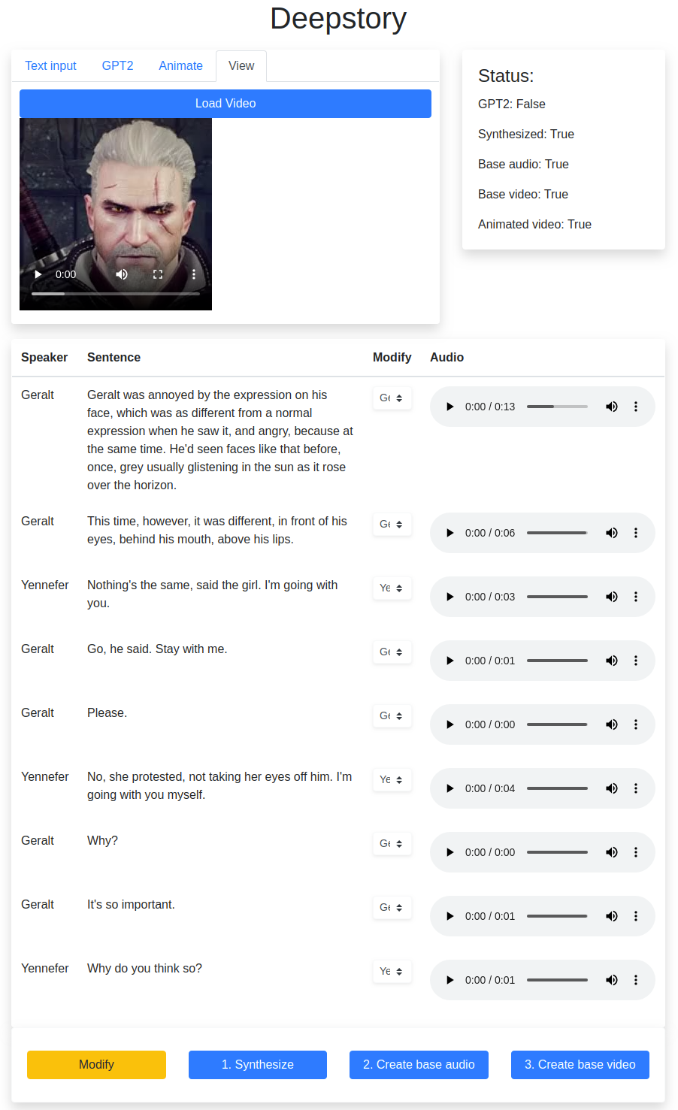Play the "Why do you think so?" audio
678x1110 pixels.
pos(450,980)
